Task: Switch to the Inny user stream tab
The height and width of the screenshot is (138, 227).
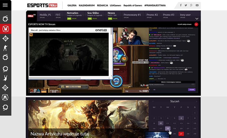Action: pos(185,16)
